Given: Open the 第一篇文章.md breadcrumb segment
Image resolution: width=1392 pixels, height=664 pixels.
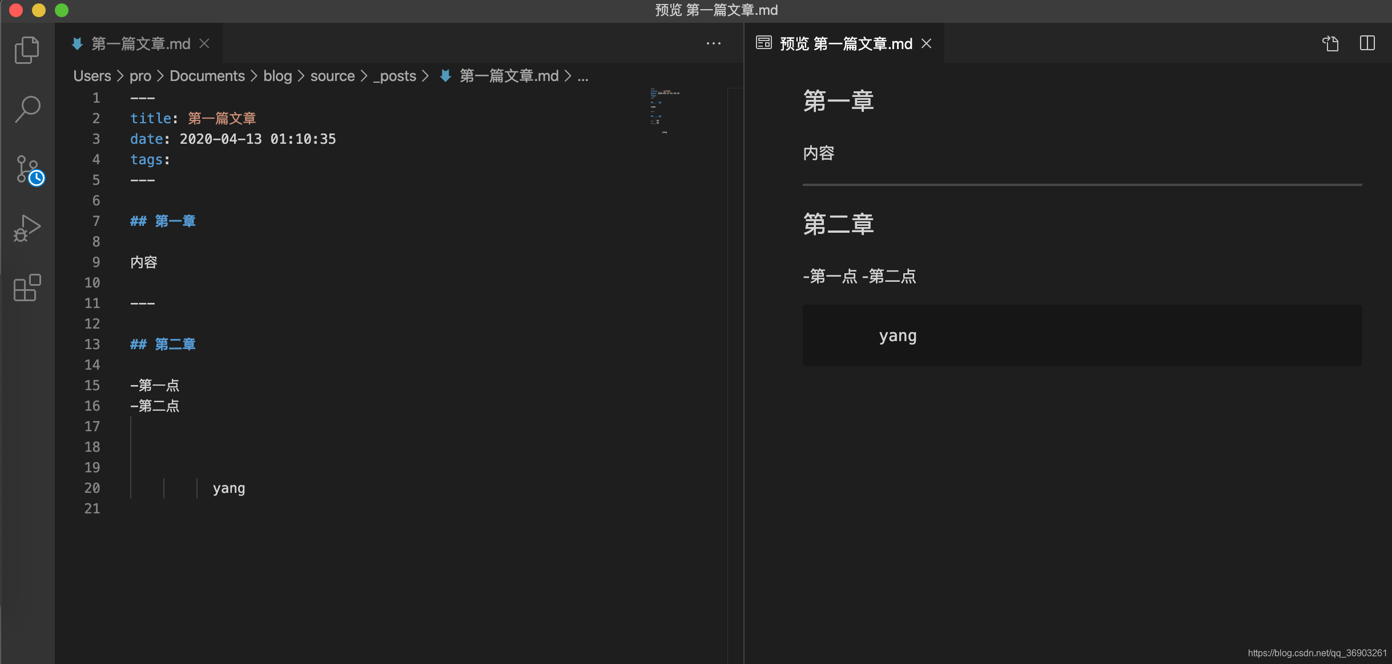Looking at the screenshot, I should pos(509,76).
